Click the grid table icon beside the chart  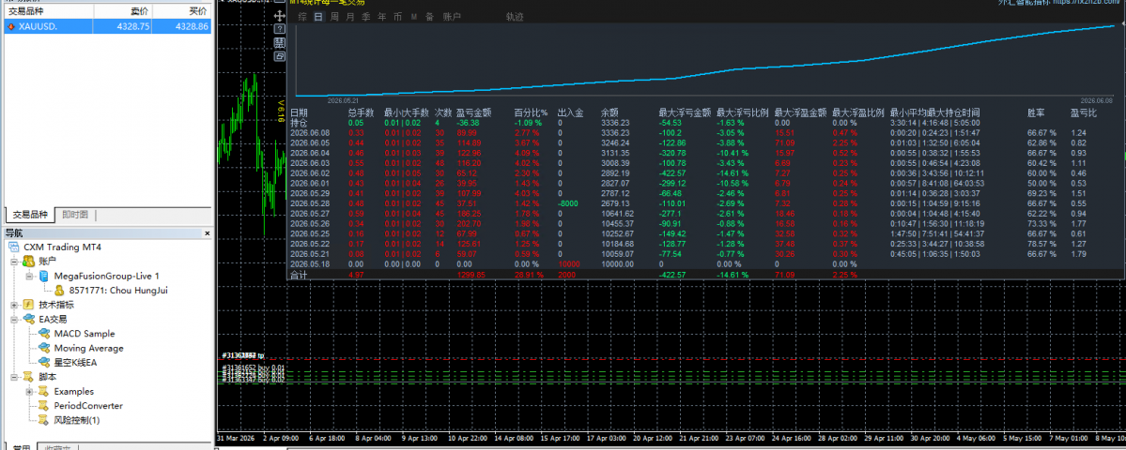coord(279,42)
